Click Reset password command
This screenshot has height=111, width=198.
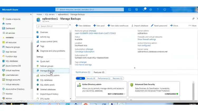click(x=159, y=26)
